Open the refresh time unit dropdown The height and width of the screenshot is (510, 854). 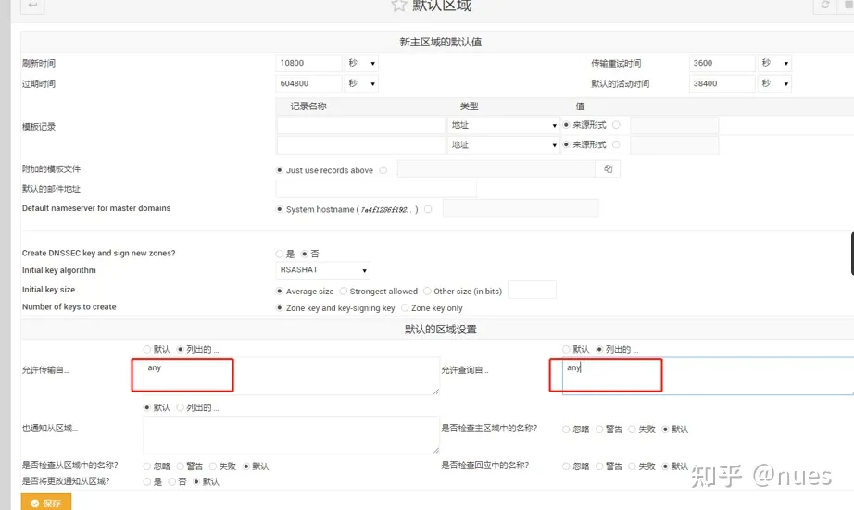(361, 63)
